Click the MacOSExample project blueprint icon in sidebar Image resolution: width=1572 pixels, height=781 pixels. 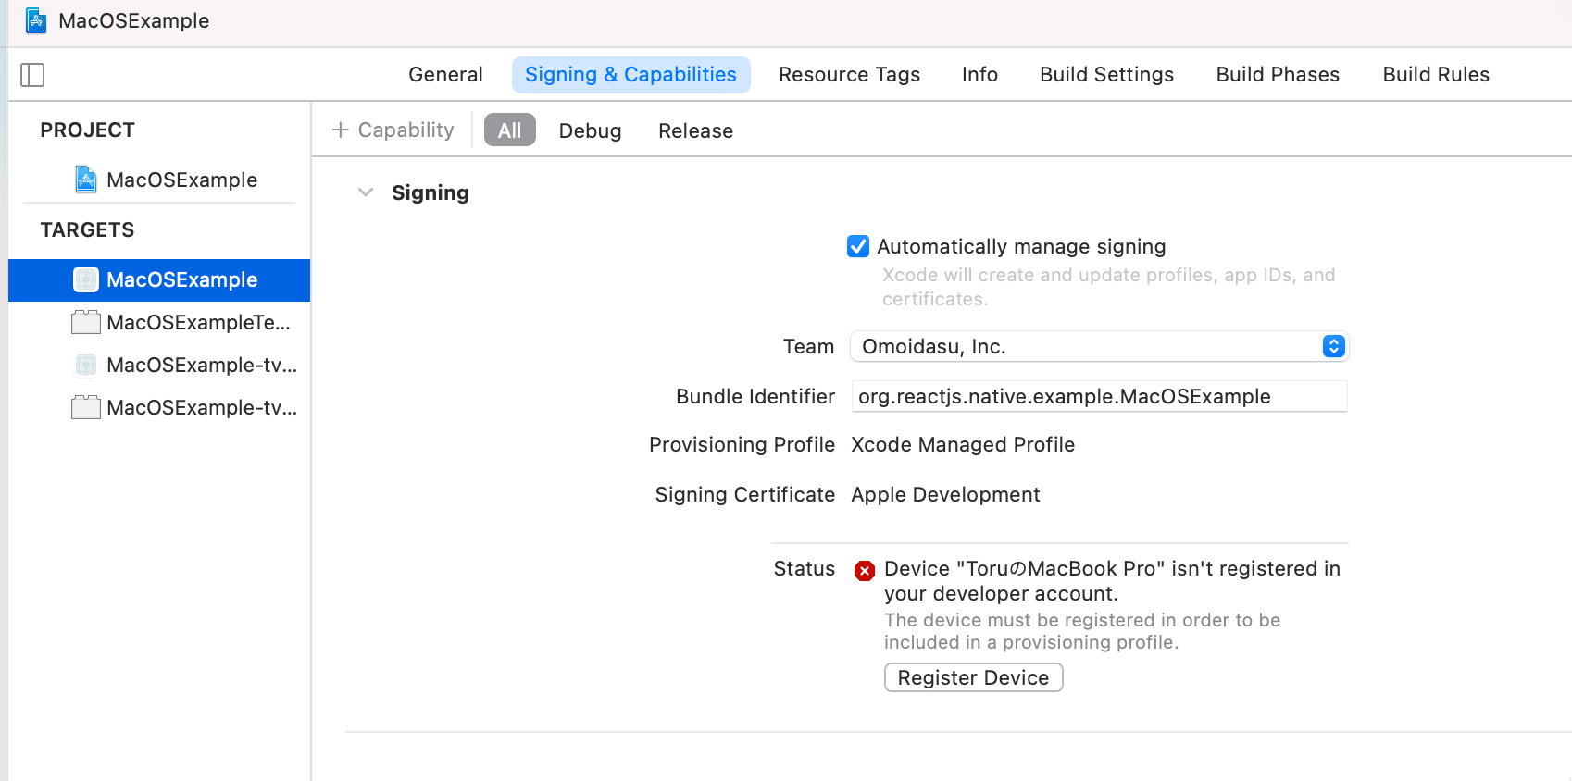coord(86,180)
